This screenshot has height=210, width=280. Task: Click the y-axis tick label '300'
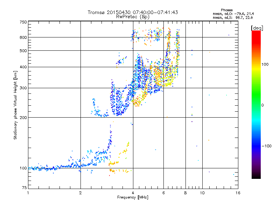coord(23,88)
